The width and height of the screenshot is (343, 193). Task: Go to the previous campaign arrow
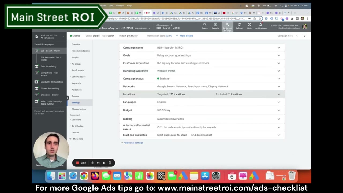coord(297,36)
